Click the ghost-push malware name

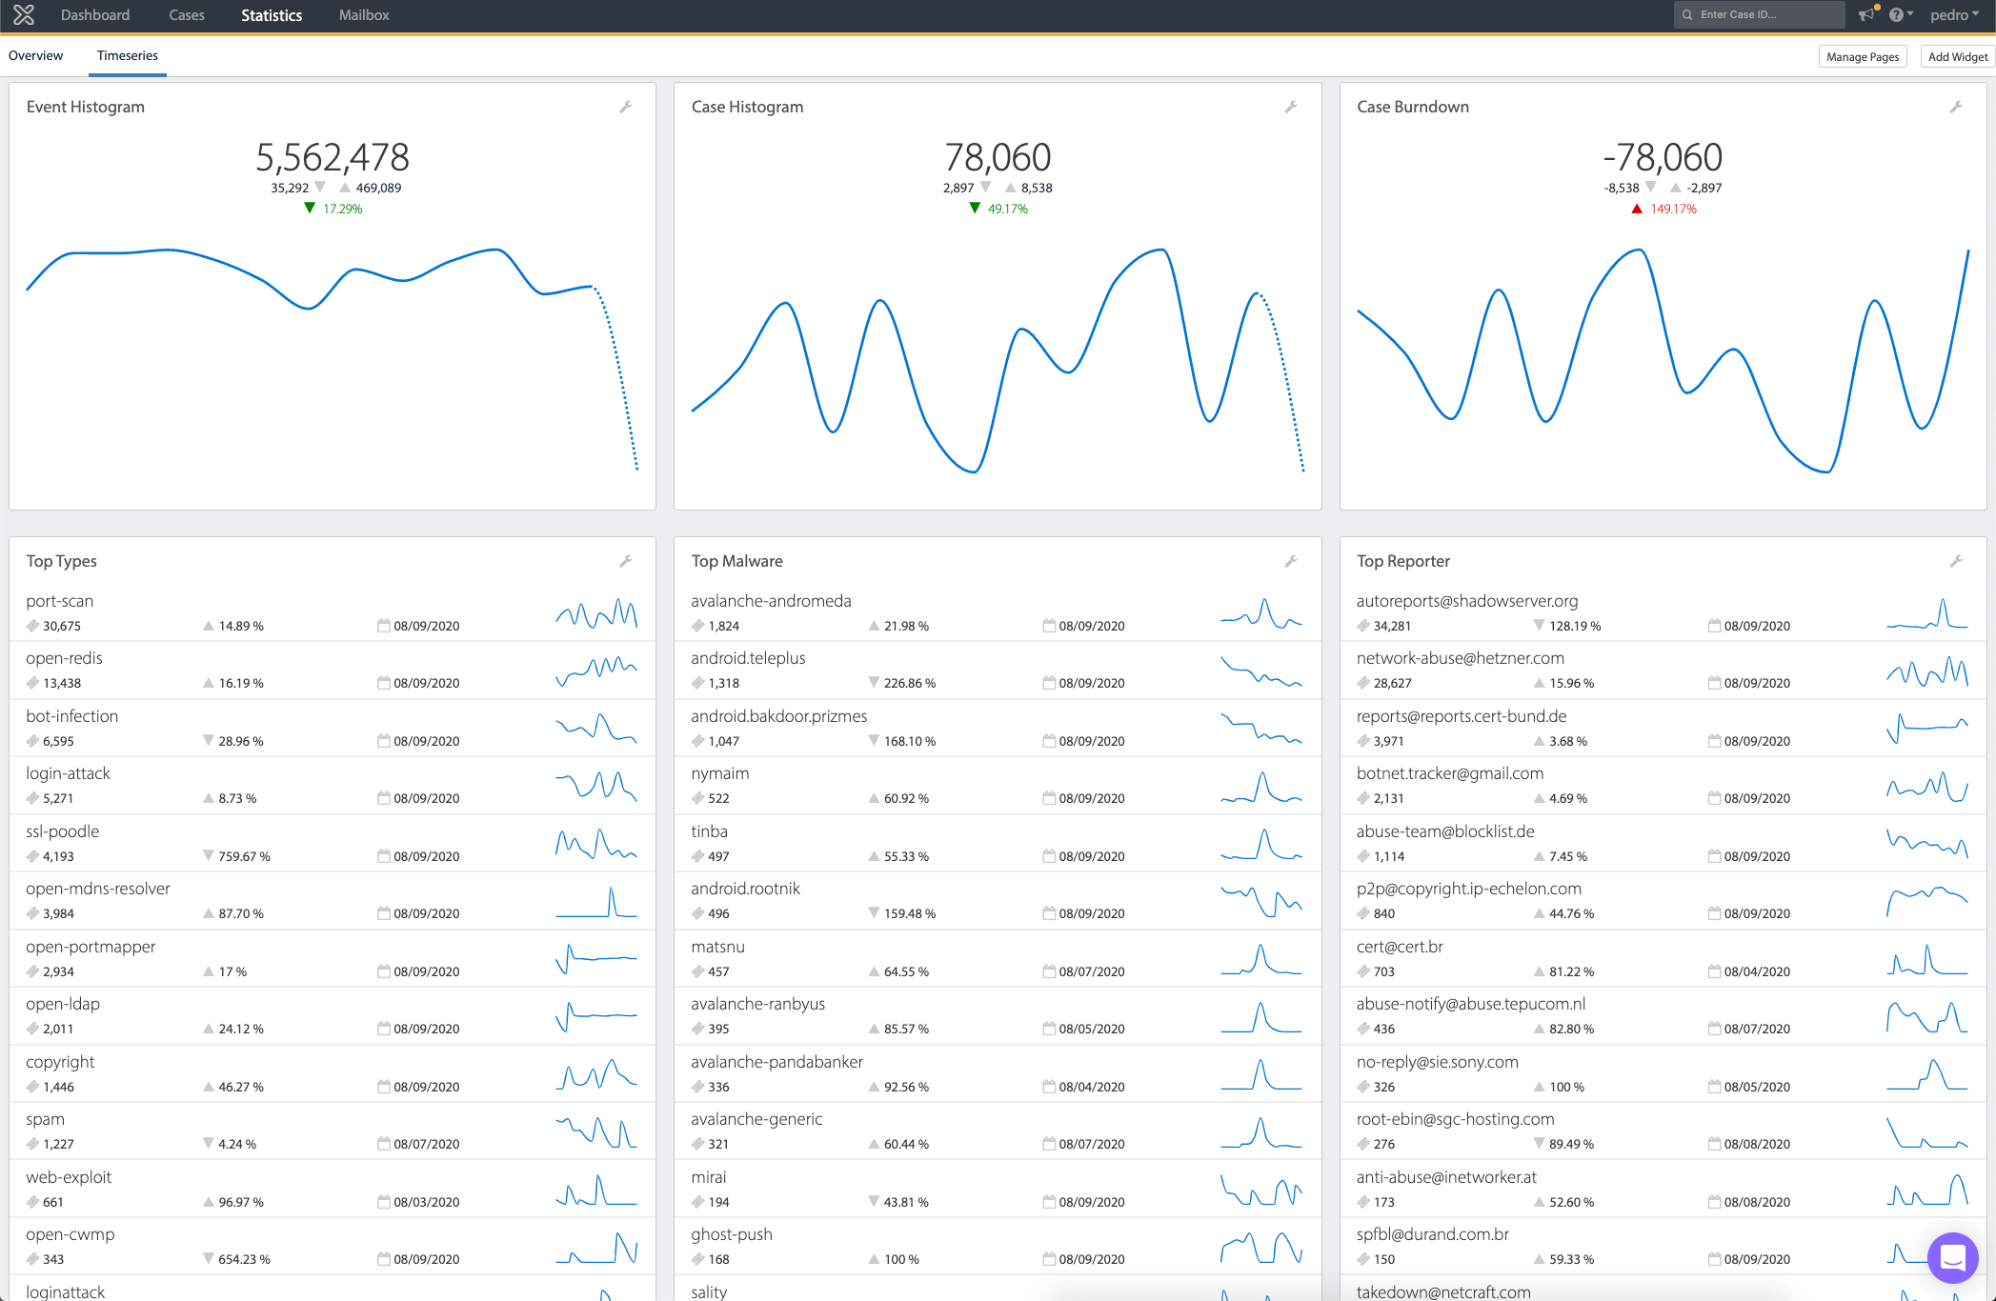731,1234
